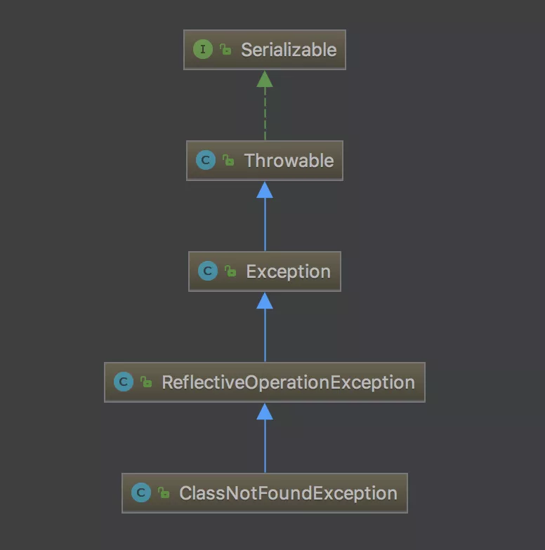Select the Throwable class node
The image size is (545, 550).
[265, 161]
